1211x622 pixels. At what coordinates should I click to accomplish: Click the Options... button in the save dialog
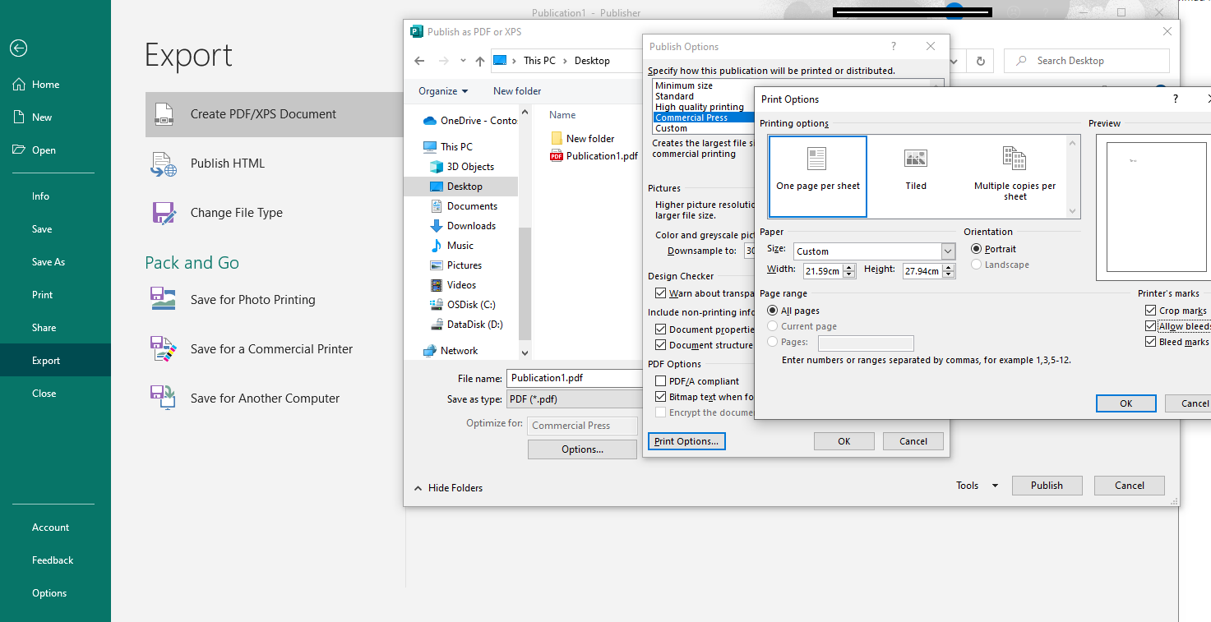(582, 449)
